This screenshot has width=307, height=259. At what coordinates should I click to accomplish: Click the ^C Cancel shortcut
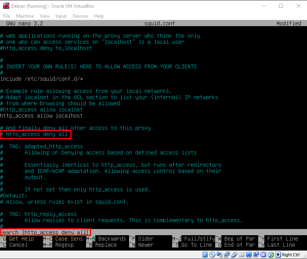14,245
